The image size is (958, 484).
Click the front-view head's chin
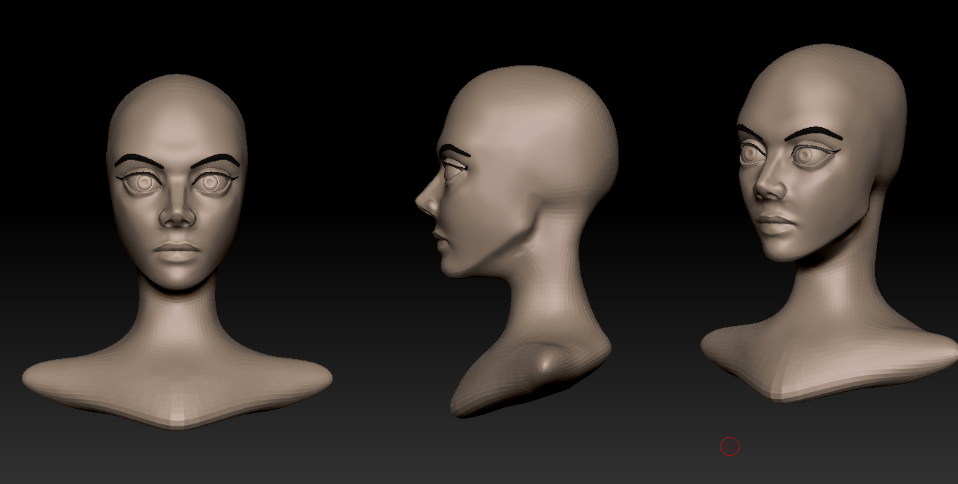tap(178, 277)
